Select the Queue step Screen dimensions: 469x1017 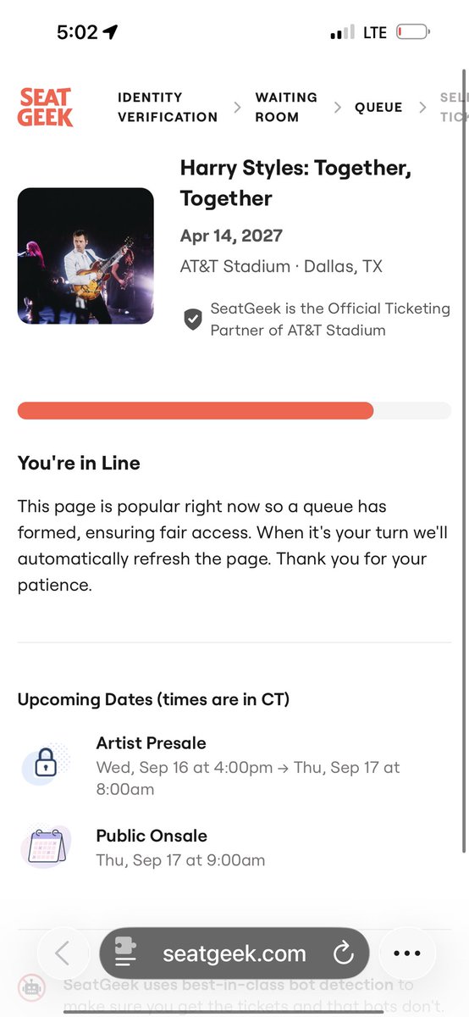point(378,108)
